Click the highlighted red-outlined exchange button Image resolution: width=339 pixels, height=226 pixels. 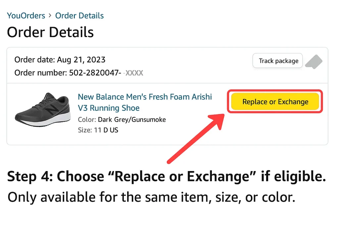(275, 102)
